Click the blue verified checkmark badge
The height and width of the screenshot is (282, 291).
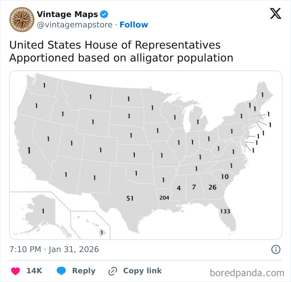[x=104, y=15]
